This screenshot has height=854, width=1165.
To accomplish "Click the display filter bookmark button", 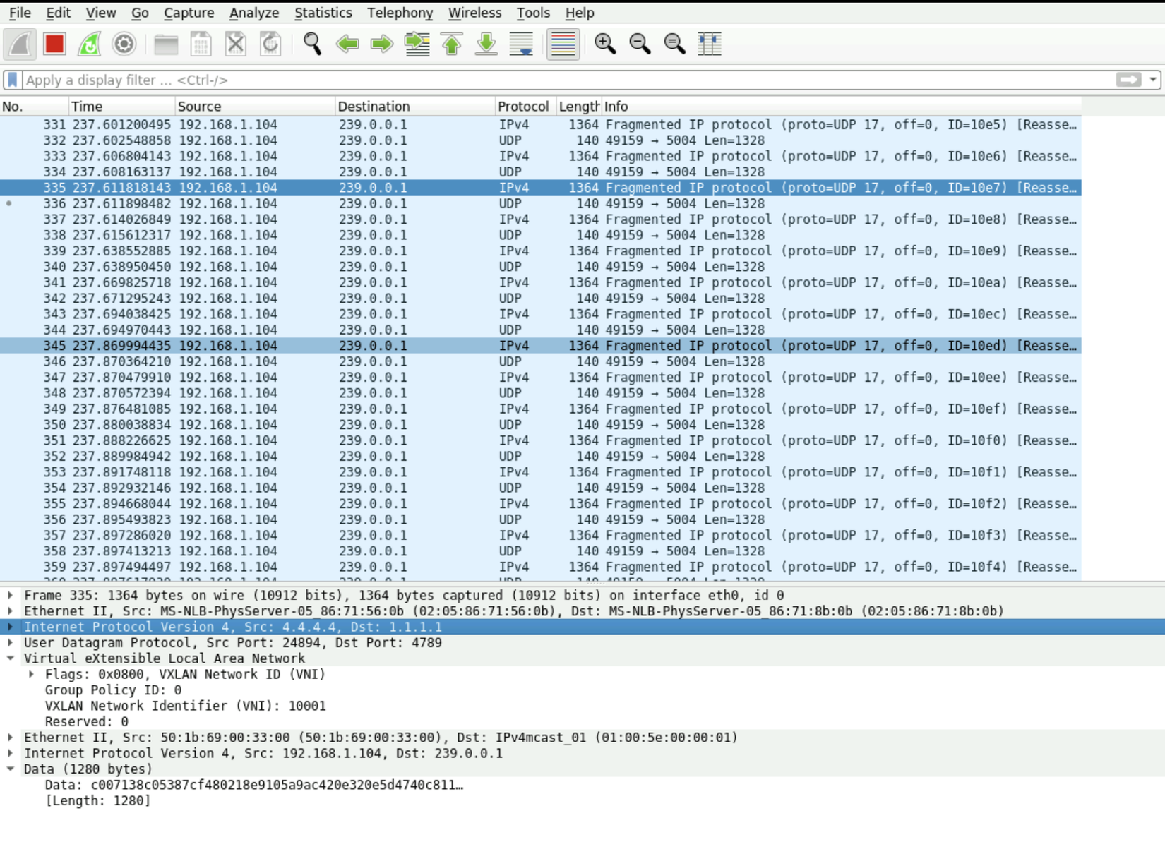I will click(x=13, y=80).
